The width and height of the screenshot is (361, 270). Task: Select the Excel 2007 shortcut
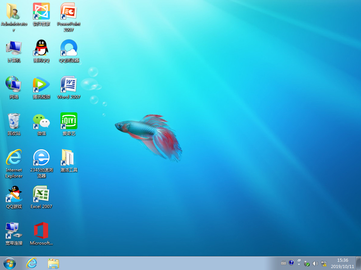click(x=41, y=194)
